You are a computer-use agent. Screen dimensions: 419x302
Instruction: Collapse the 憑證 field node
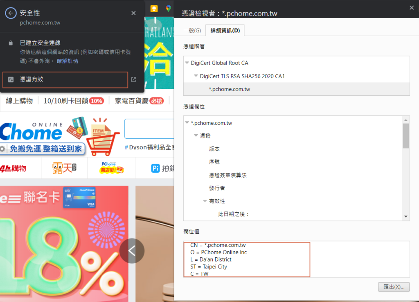[x=196, y=136]
